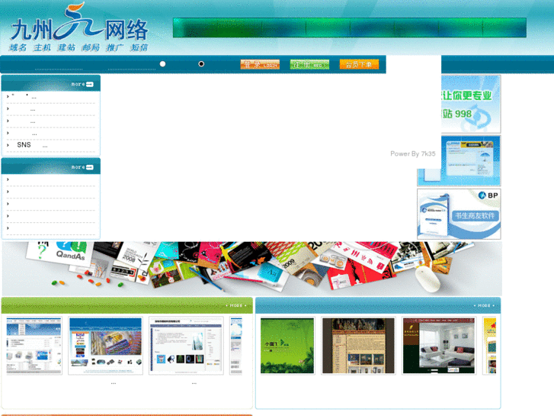The image size is (554, 416).
Task: Open the BP 书生商友软件 ad banner
Action: [459, 214]
